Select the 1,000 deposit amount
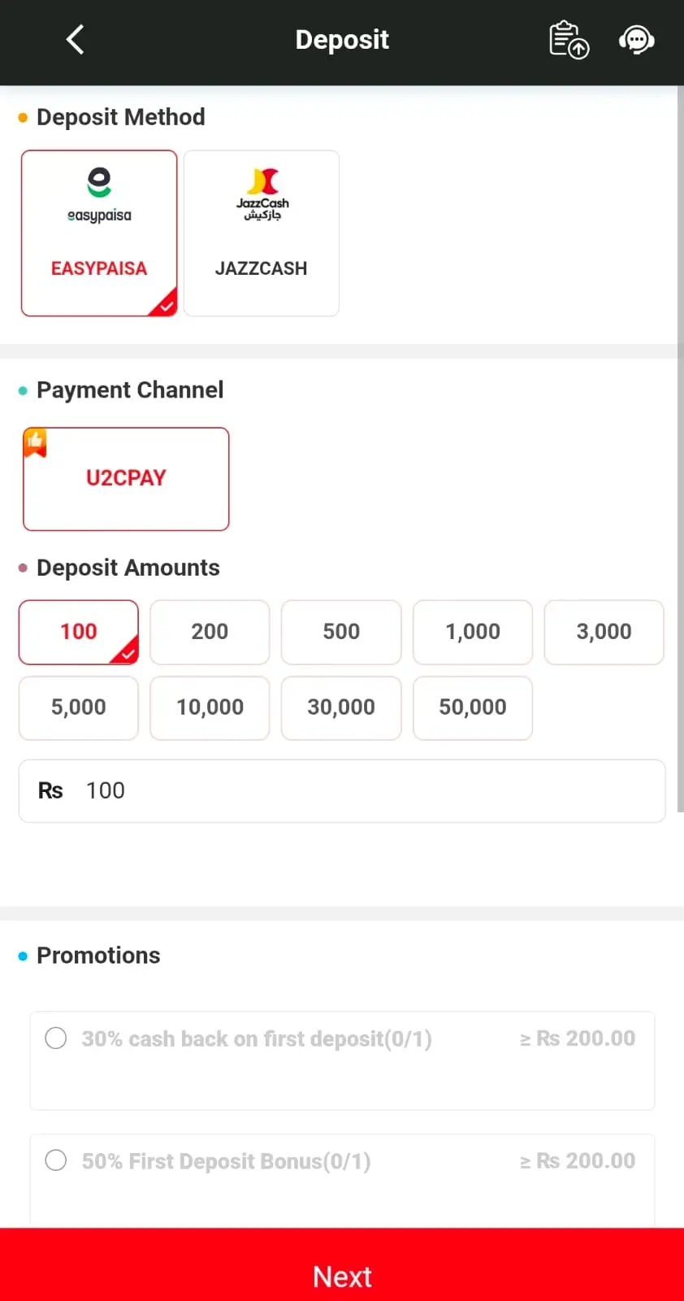 (x=473, y=632)
